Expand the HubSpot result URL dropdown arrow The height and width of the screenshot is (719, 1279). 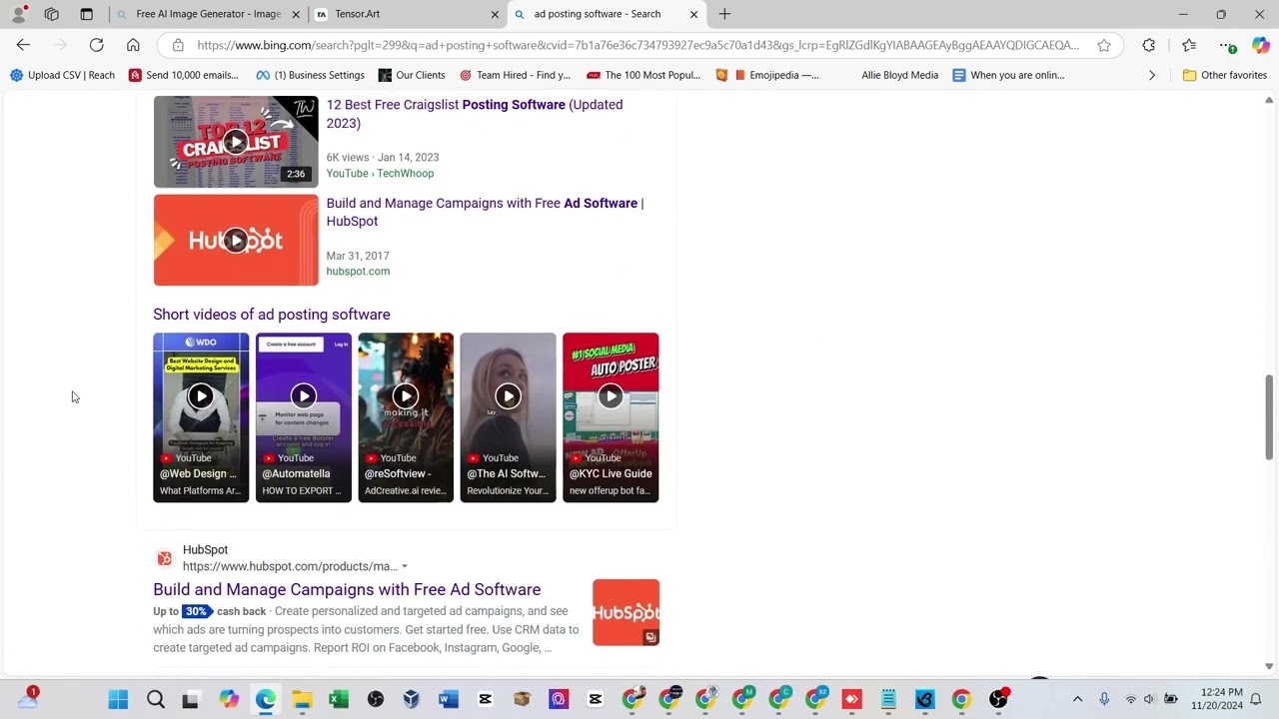[x=404, y=566]
